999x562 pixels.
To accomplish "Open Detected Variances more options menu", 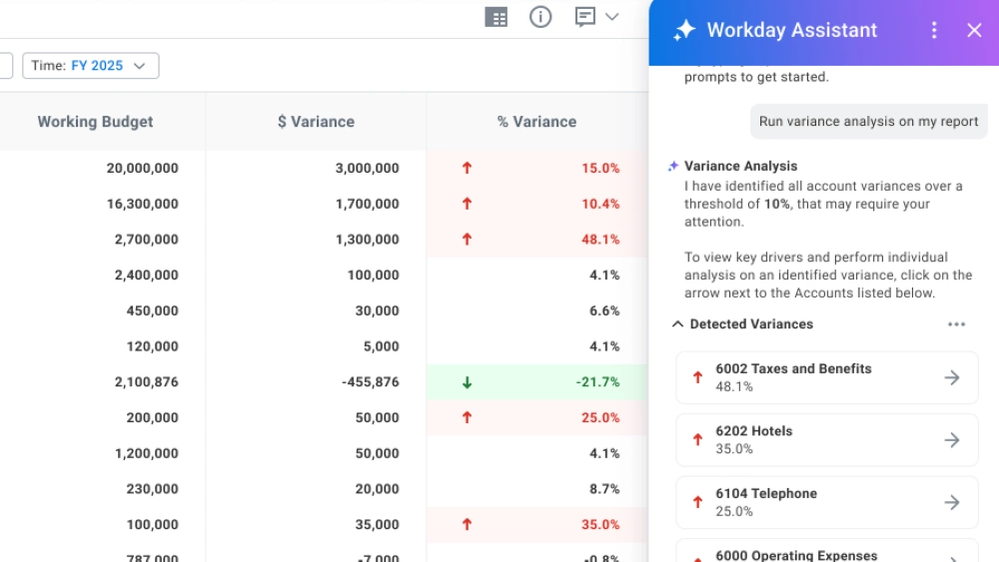I will tap(956, 324).
